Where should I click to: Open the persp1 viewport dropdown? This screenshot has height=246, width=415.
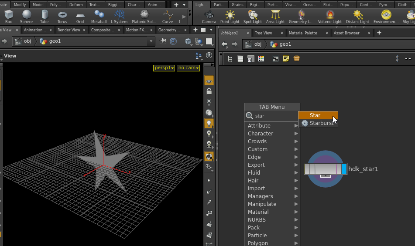[164, 68]
